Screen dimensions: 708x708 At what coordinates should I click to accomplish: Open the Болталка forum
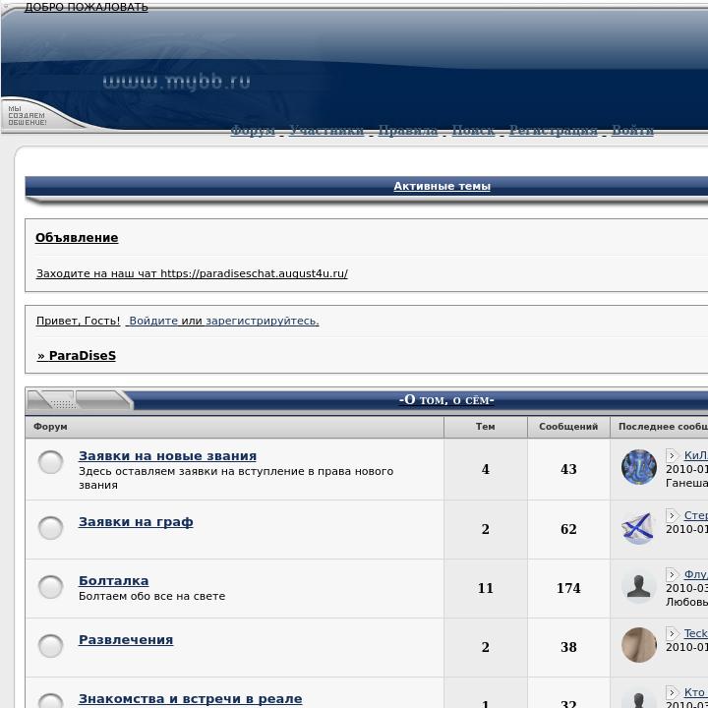click(x=114, y=581)
